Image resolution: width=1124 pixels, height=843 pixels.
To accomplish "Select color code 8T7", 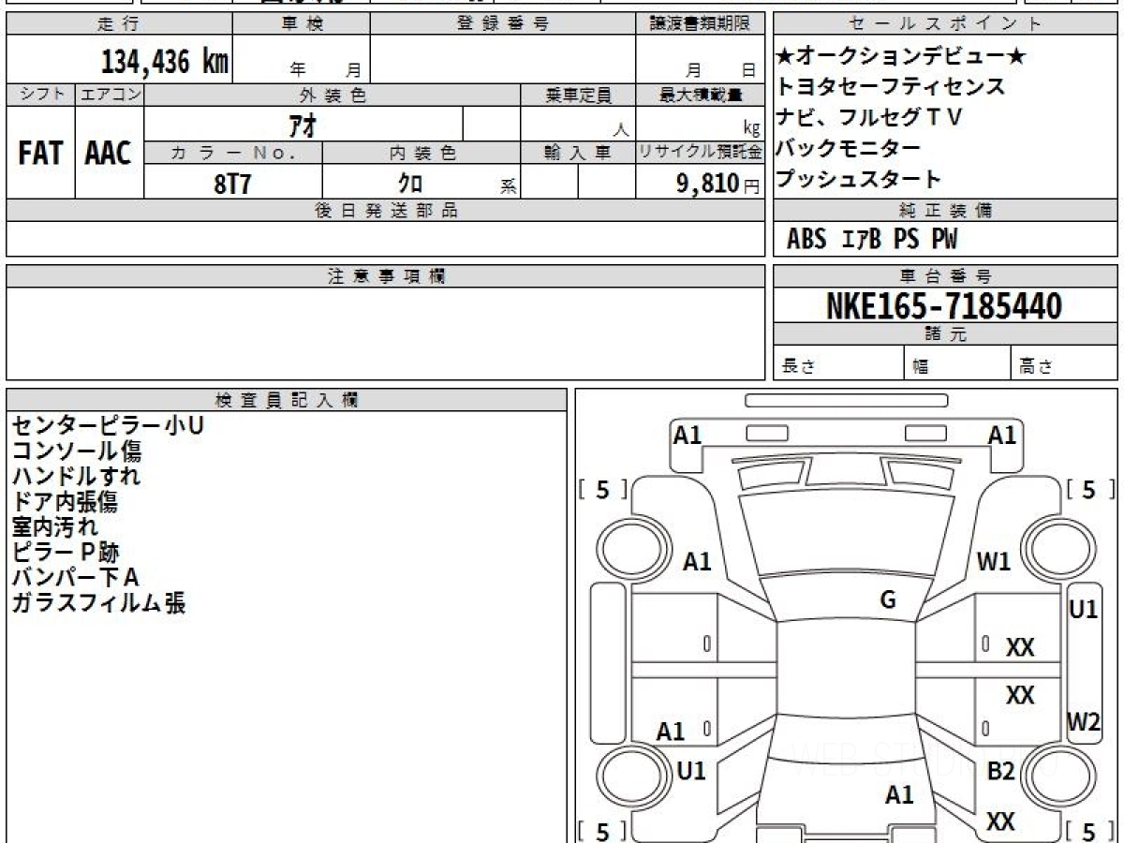I will (x=233, y=184).
